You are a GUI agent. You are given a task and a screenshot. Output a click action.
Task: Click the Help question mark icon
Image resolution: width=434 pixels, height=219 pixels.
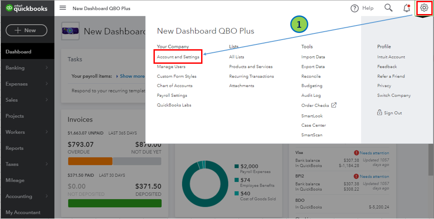pos(355,8)
